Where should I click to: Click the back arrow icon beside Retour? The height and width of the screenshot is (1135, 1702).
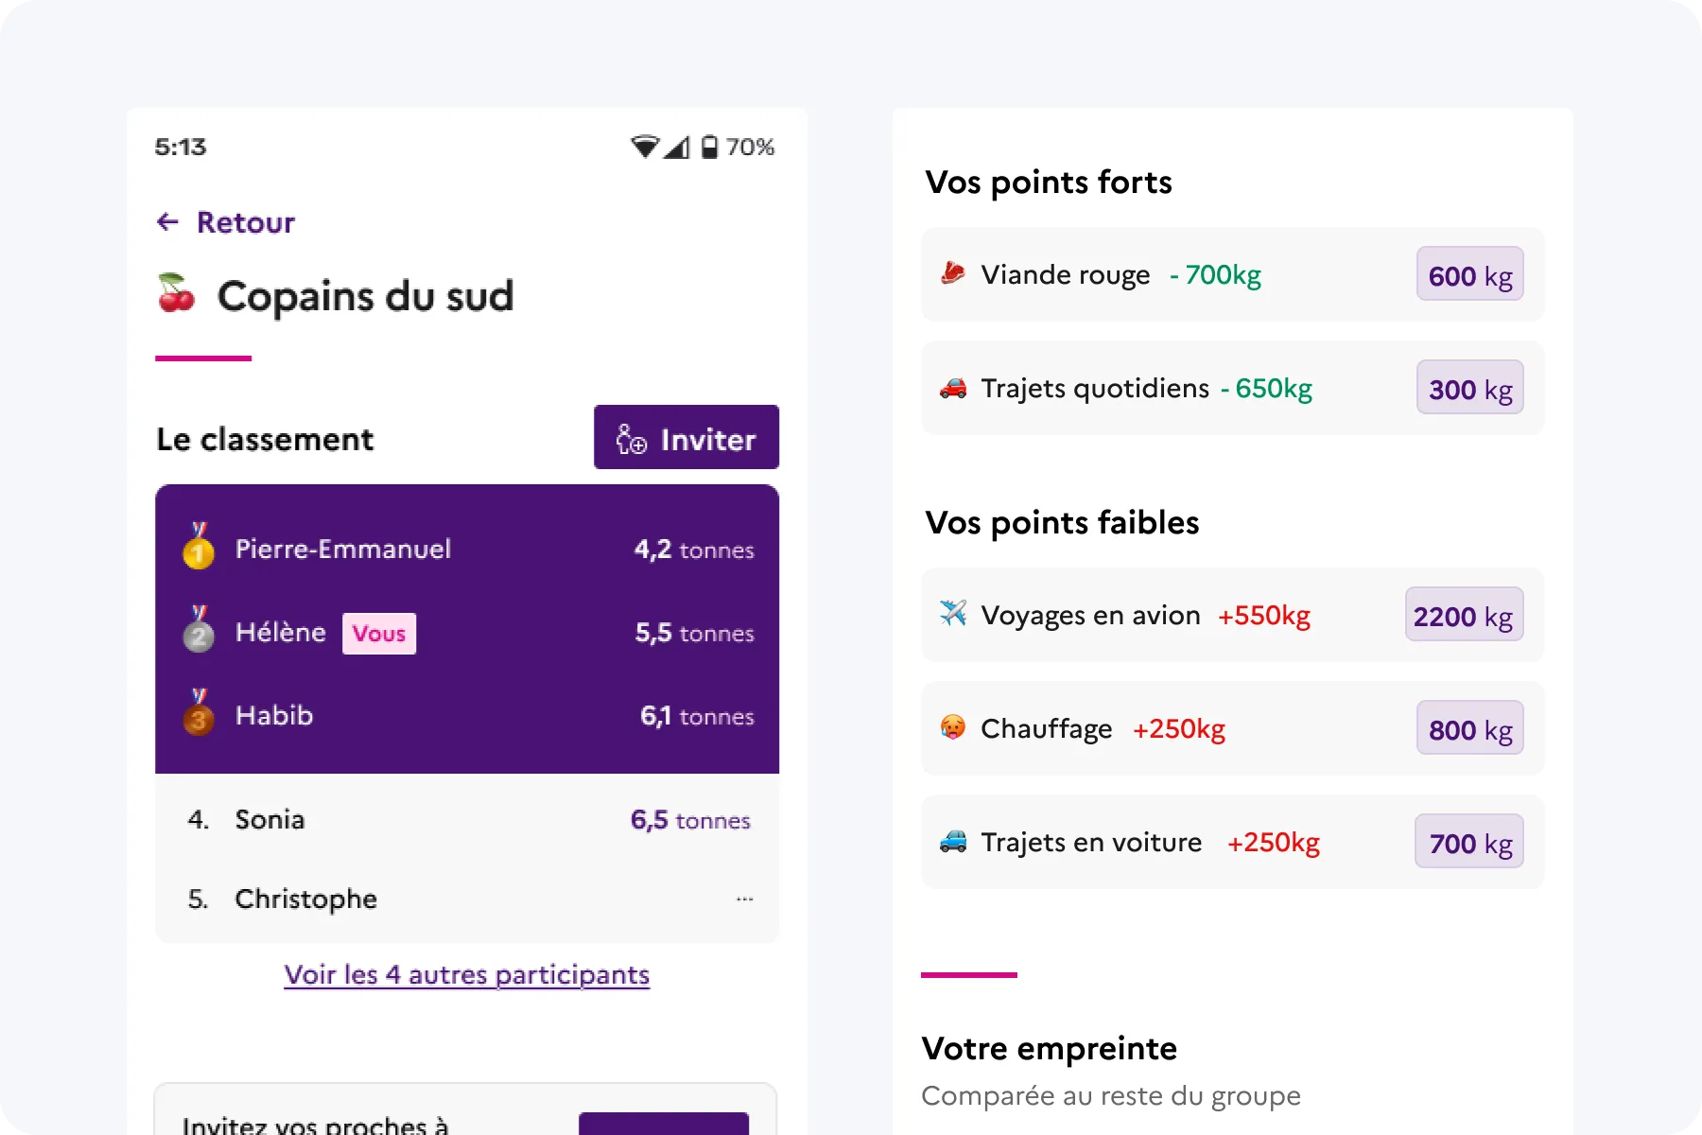(167, 222)
